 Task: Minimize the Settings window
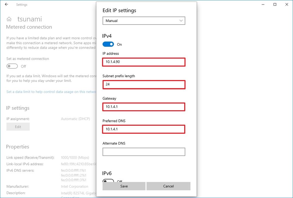(262, 4)
